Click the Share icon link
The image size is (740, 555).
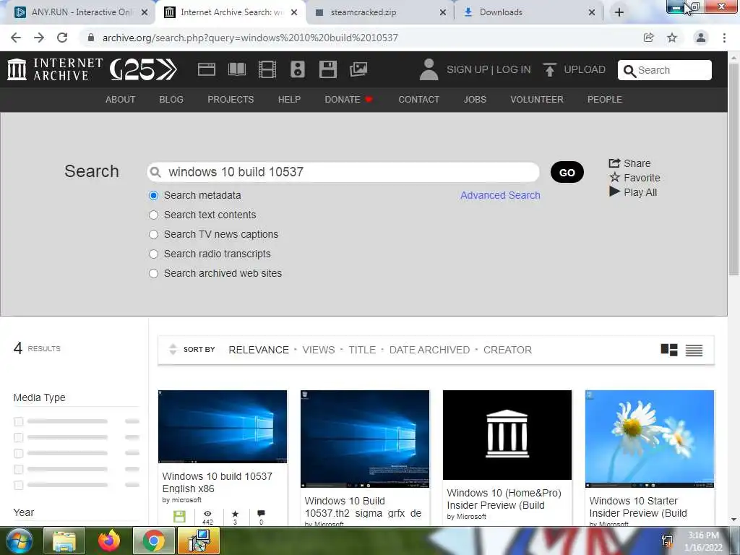(x=614, y=163)
